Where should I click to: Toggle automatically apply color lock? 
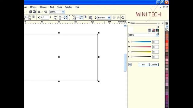(130, 64)
